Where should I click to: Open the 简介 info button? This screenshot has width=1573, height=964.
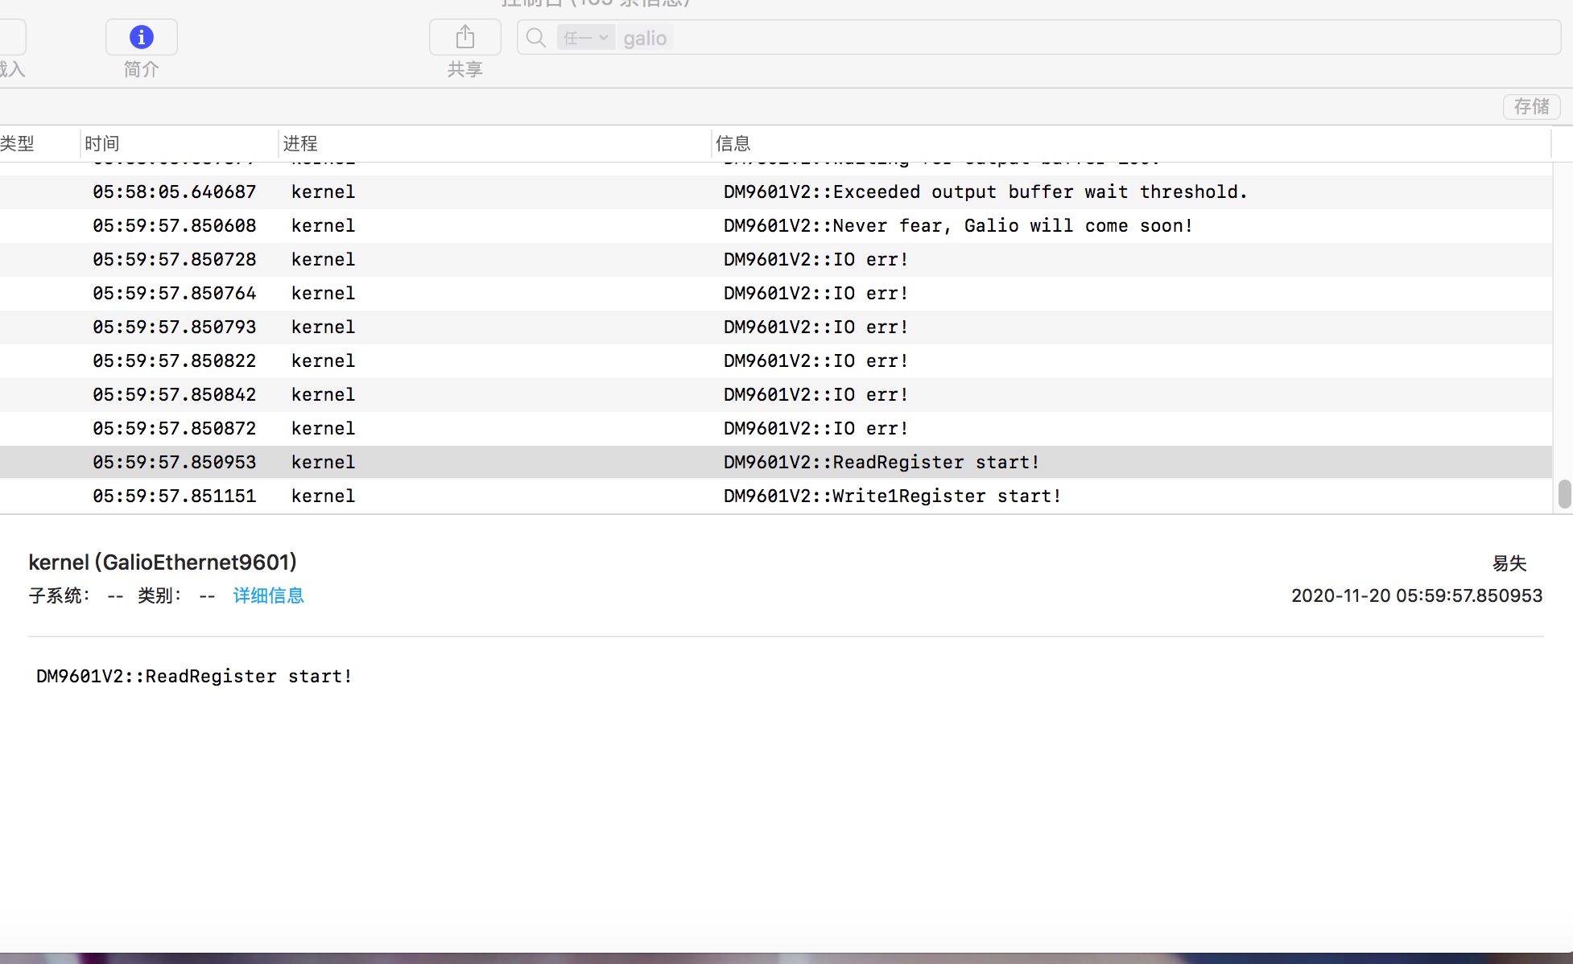point(141,38)
